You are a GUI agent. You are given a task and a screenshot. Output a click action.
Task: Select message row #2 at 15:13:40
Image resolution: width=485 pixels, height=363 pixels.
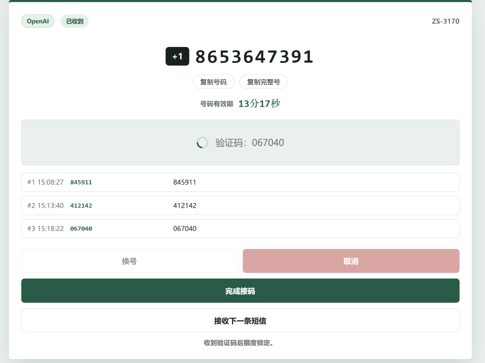240,206
